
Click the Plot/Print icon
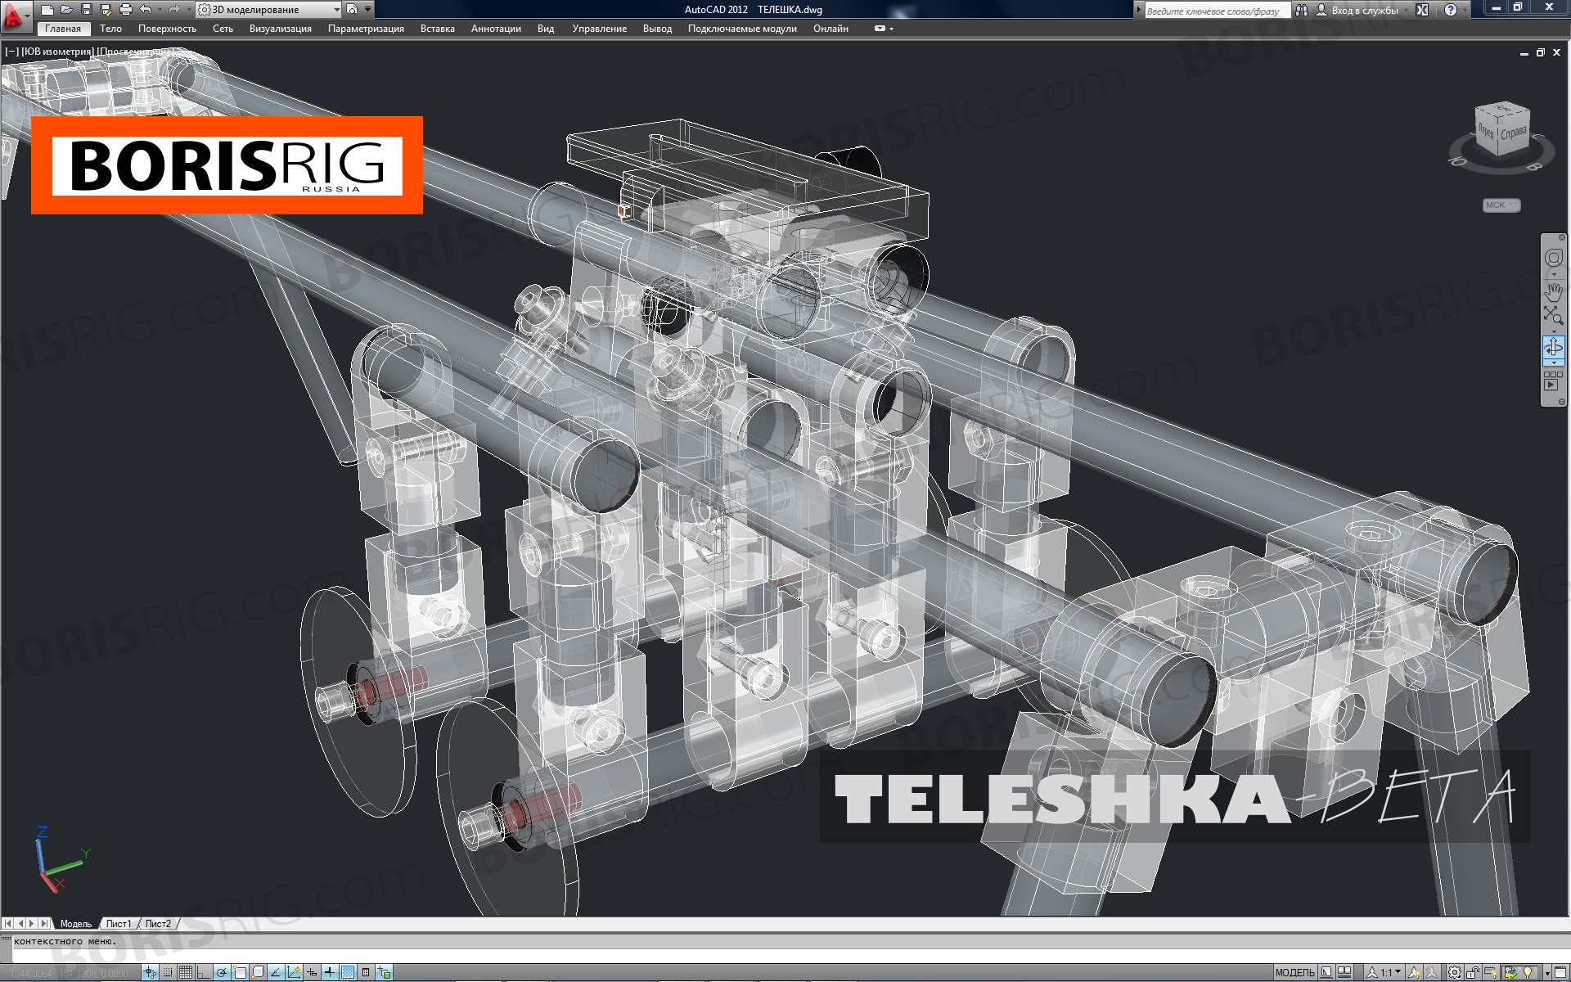tap(125, 10)
